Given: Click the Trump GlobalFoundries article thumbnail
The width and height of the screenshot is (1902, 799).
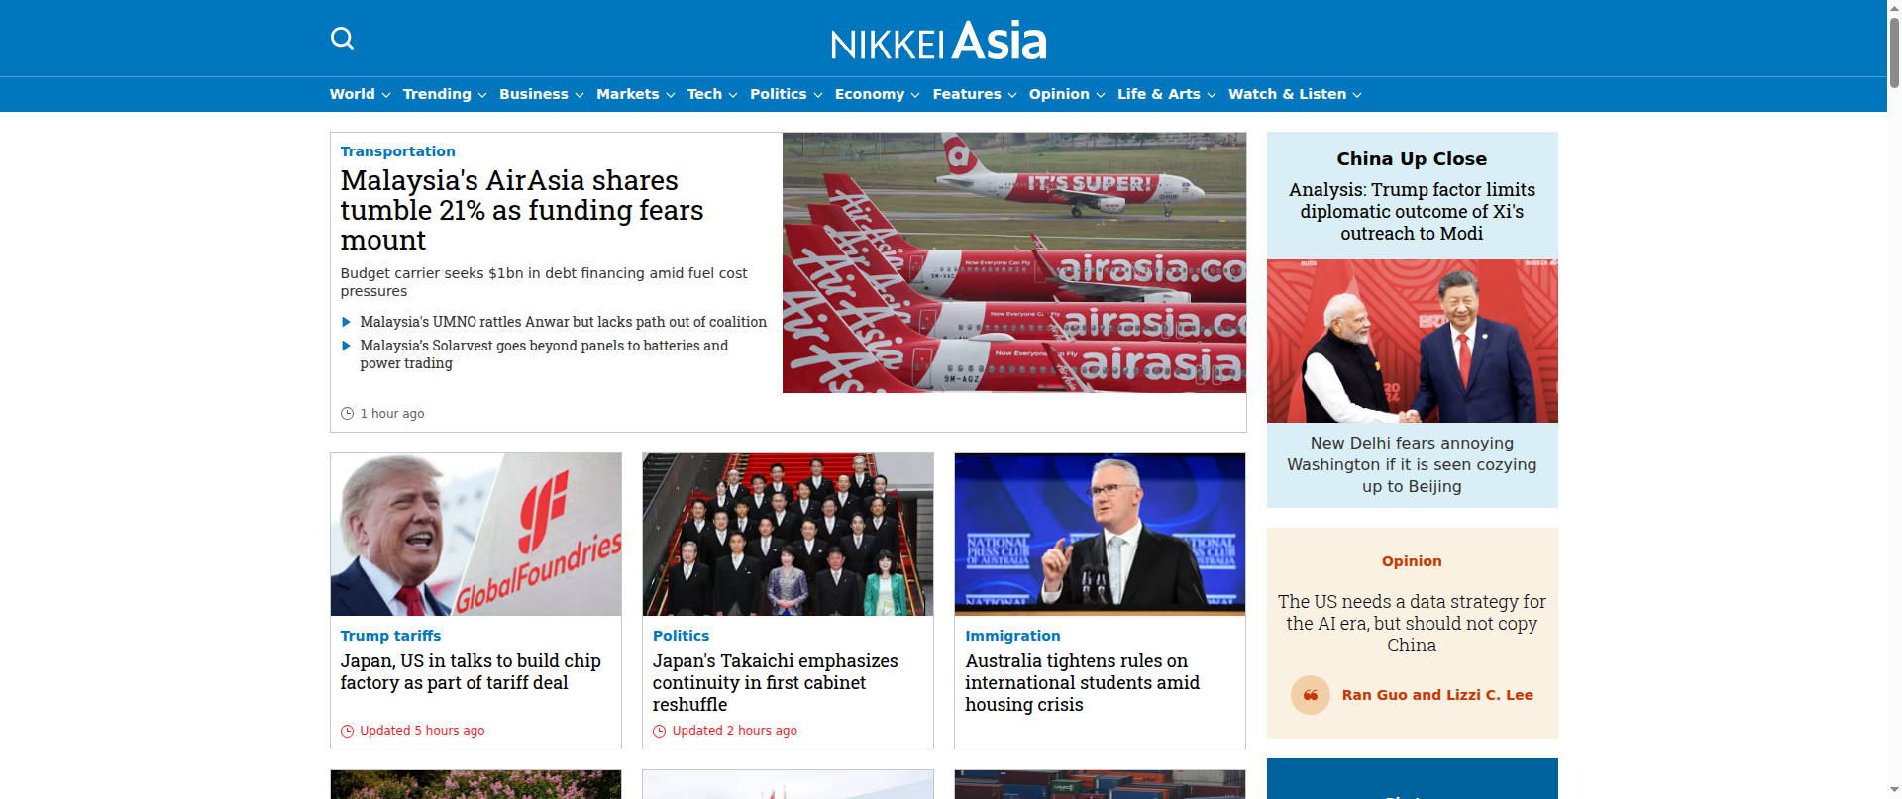Looking at the screenshot, I should [x=475, y=535].
